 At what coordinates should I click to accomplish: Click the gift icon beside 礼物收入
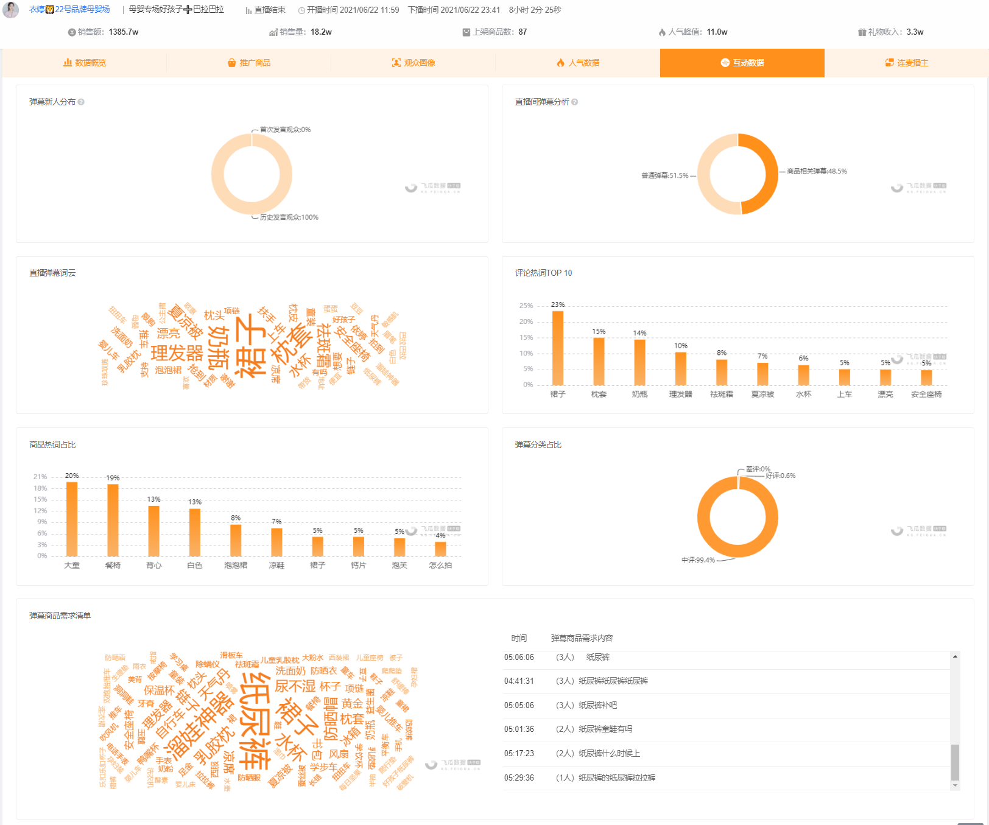[862, 32]
